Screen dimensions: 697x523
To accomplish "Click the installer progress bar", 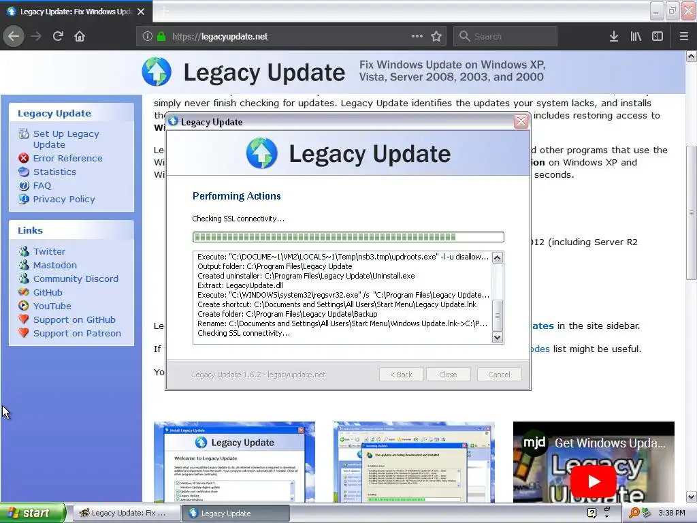I will pos(348,237).
